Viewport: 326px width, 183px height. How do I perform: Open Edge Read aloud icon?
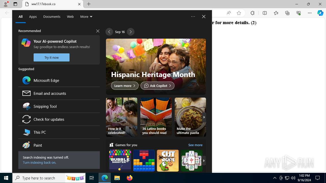[x=229, y=13]
